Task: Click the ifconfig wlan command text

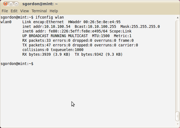Action: pos(50,17)
